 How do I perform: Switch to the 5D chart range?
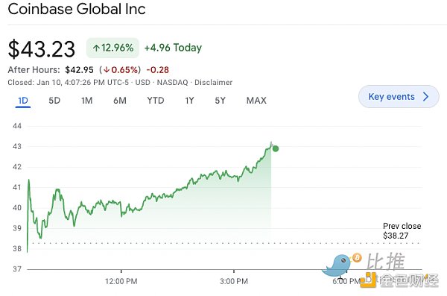[x=54, y=101]
